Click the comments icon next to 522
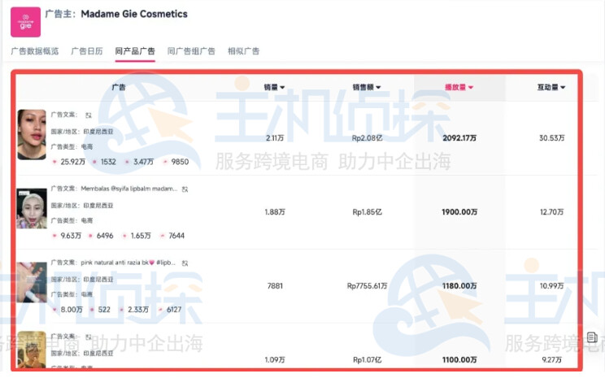 [x=92, y=310]
